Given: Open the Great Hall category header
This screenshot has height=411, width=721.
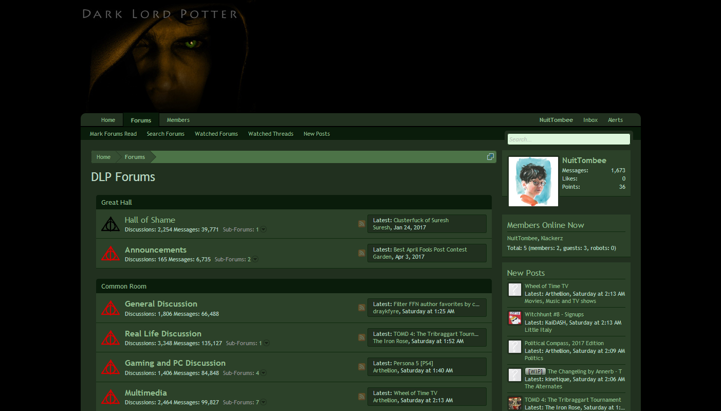Looking at the screenshot, I should coord(117,202).
